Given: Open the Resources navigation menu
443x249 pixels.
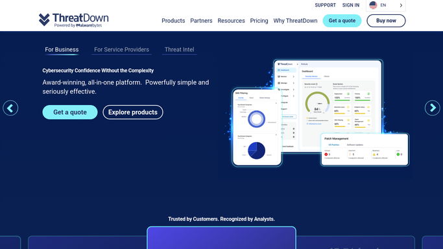Looking at the screenshot, I should click(x=231, y=21).
